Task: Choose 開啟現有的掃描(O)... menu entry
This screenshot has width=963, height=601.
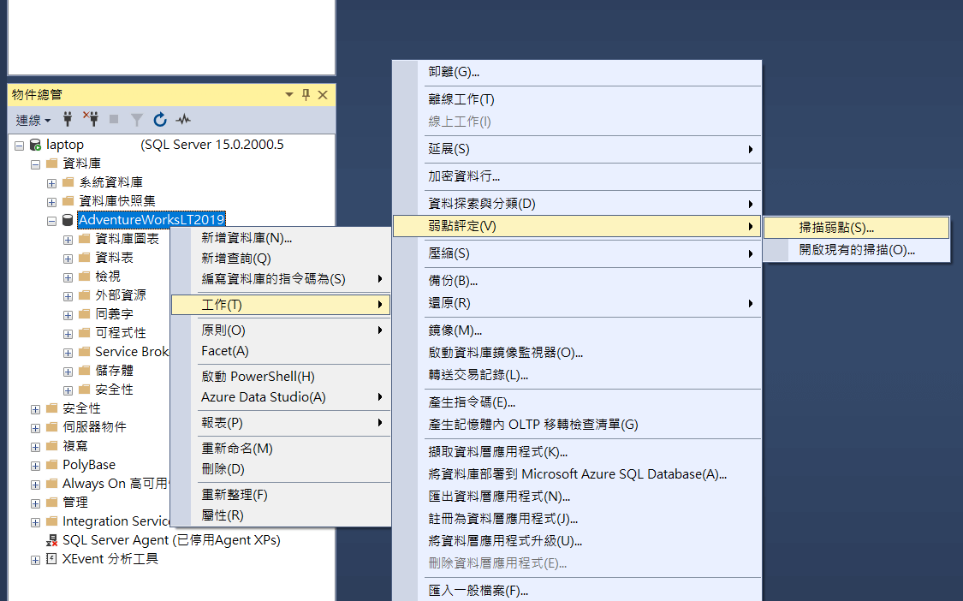Action: 857,250
